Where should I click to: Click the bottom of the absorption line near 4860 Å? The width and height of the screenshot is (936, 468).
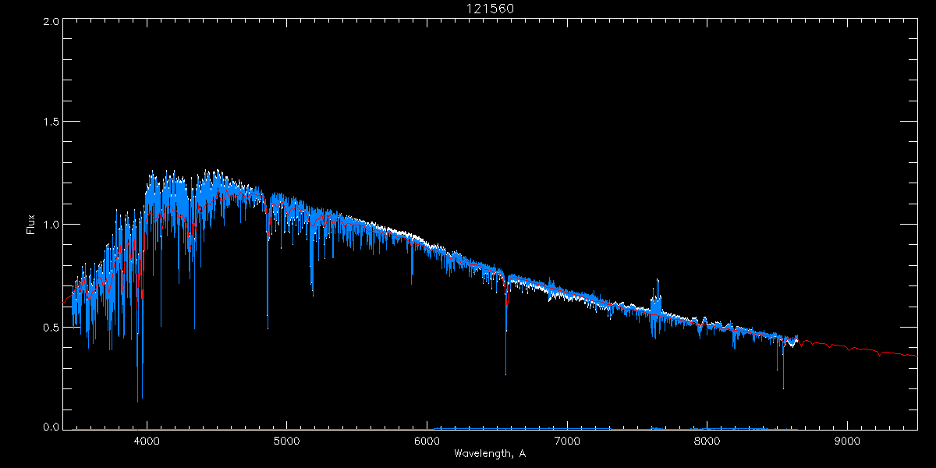(x=268, y=328)
